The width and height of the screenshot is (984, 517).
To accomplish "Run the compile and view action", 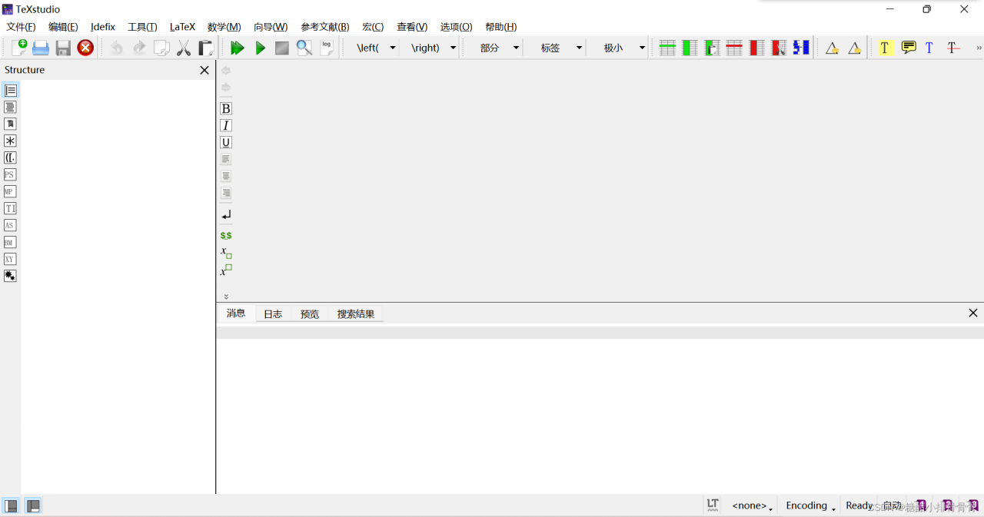I will pos(238,47).
